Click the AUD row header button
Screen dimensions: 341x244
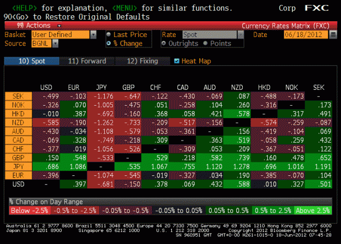(19, 131)
